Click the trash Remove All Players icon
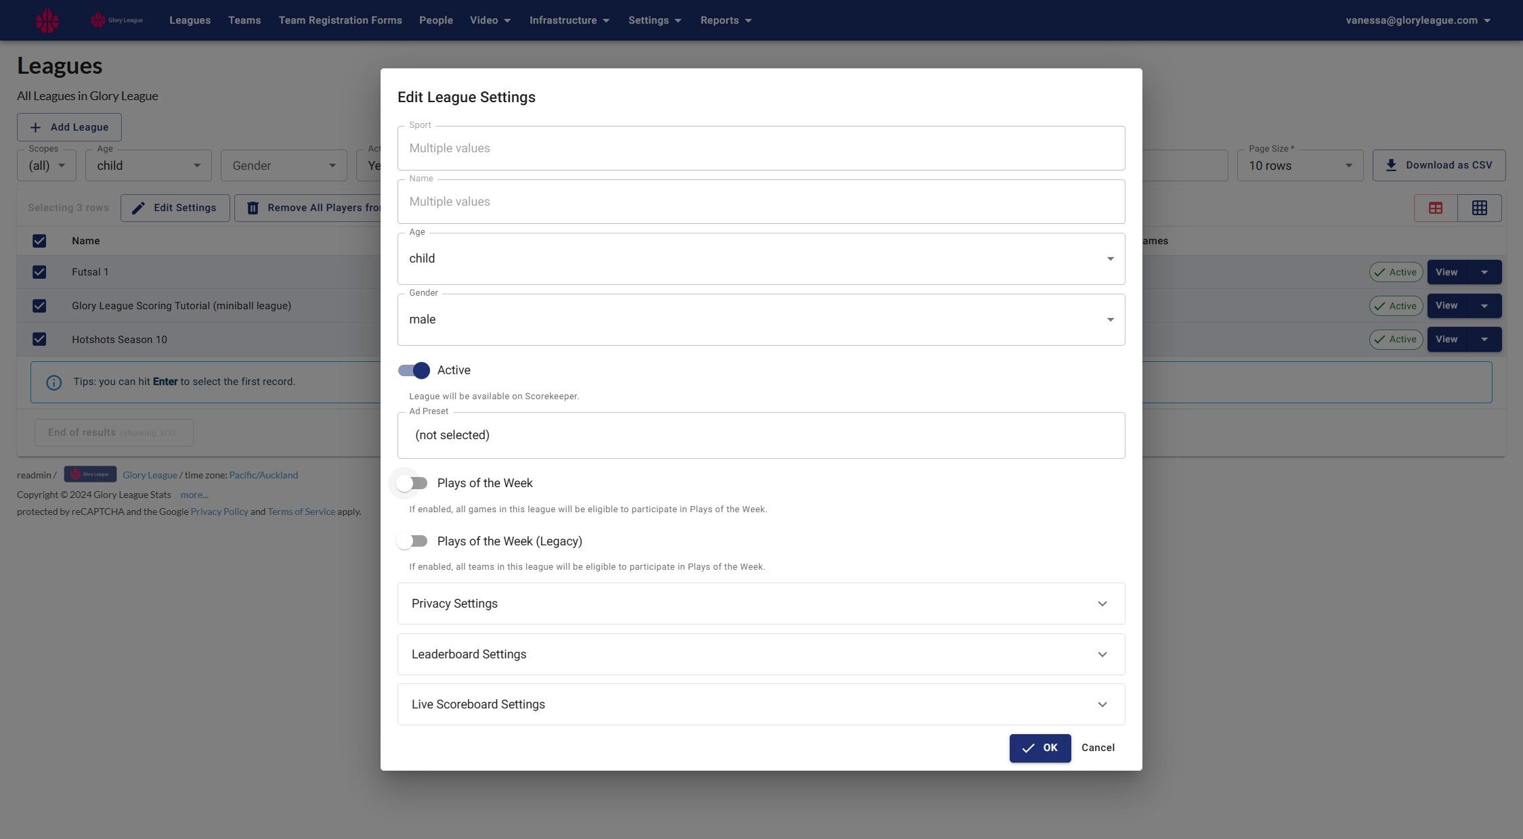This screenshot has height=839, width=1523. coord(253,208)
